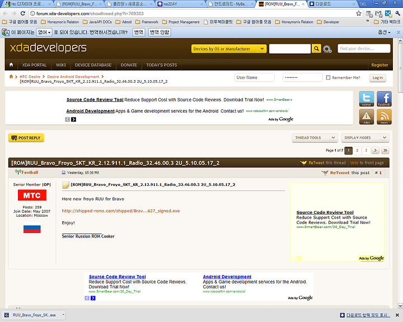Click the don't translate button
The image size is (403, 322).
(x=160, y=32)
